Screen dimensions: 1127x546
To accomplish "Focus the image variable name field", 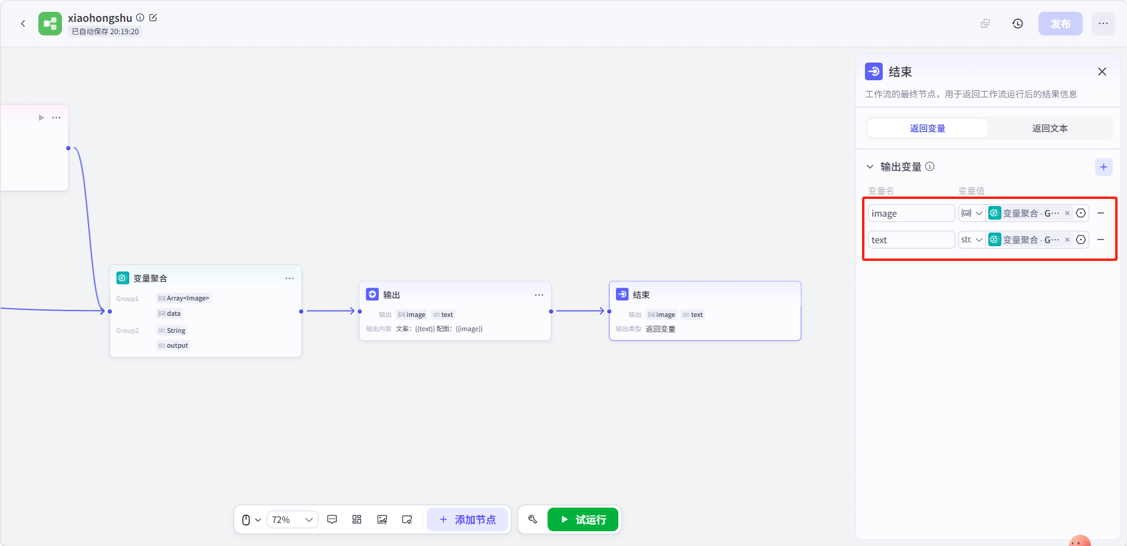I will coord(911,213).
